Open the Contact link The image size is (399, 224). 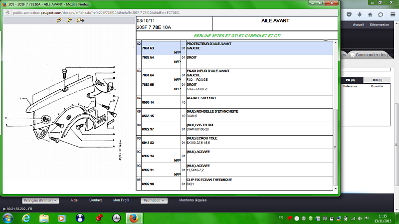point(95,200)
